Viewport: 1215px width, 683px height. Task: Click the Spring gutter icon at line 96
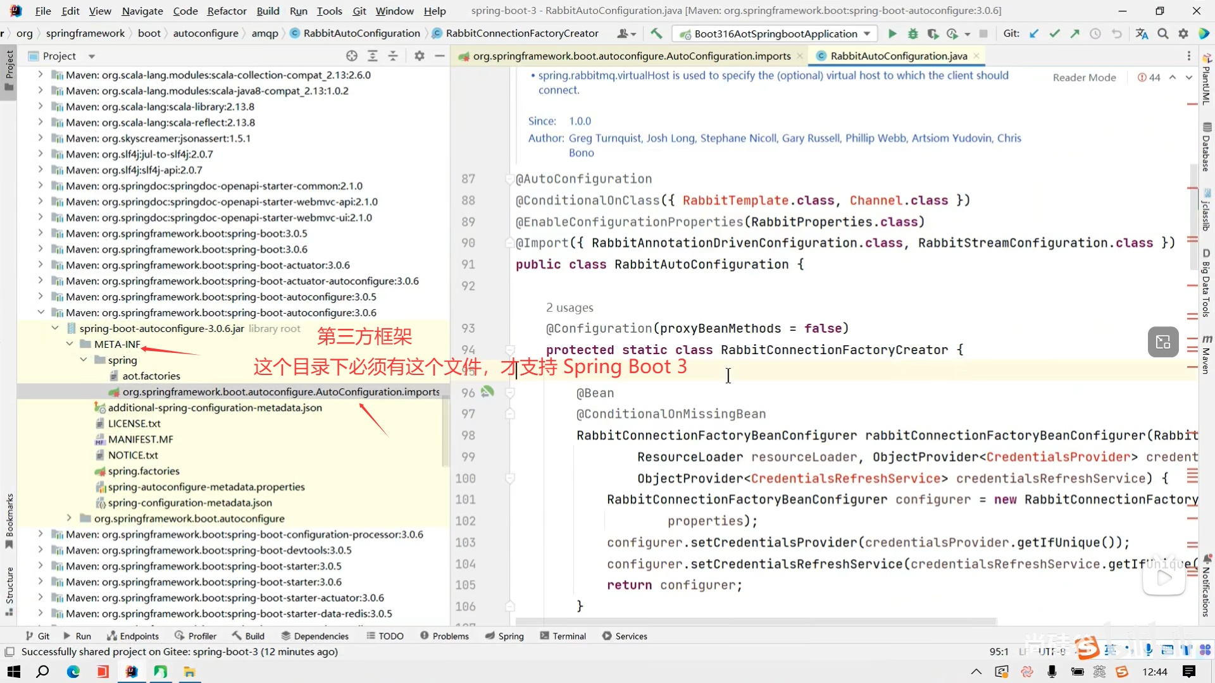tap(487, 392)
